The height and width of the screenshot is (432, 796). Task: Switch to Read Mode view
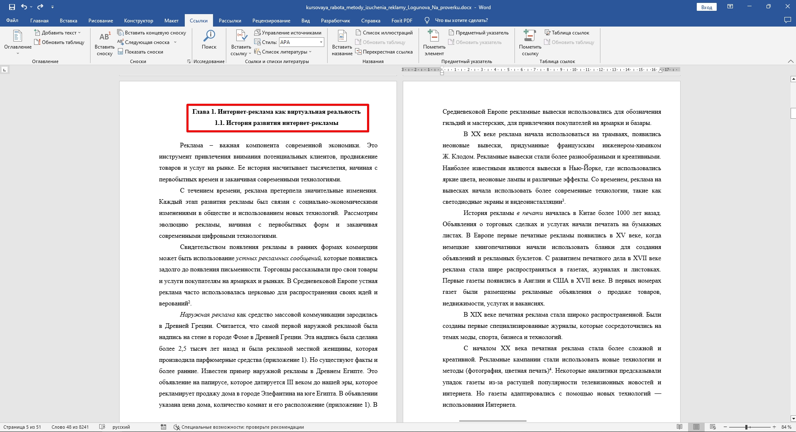[680, 427]
